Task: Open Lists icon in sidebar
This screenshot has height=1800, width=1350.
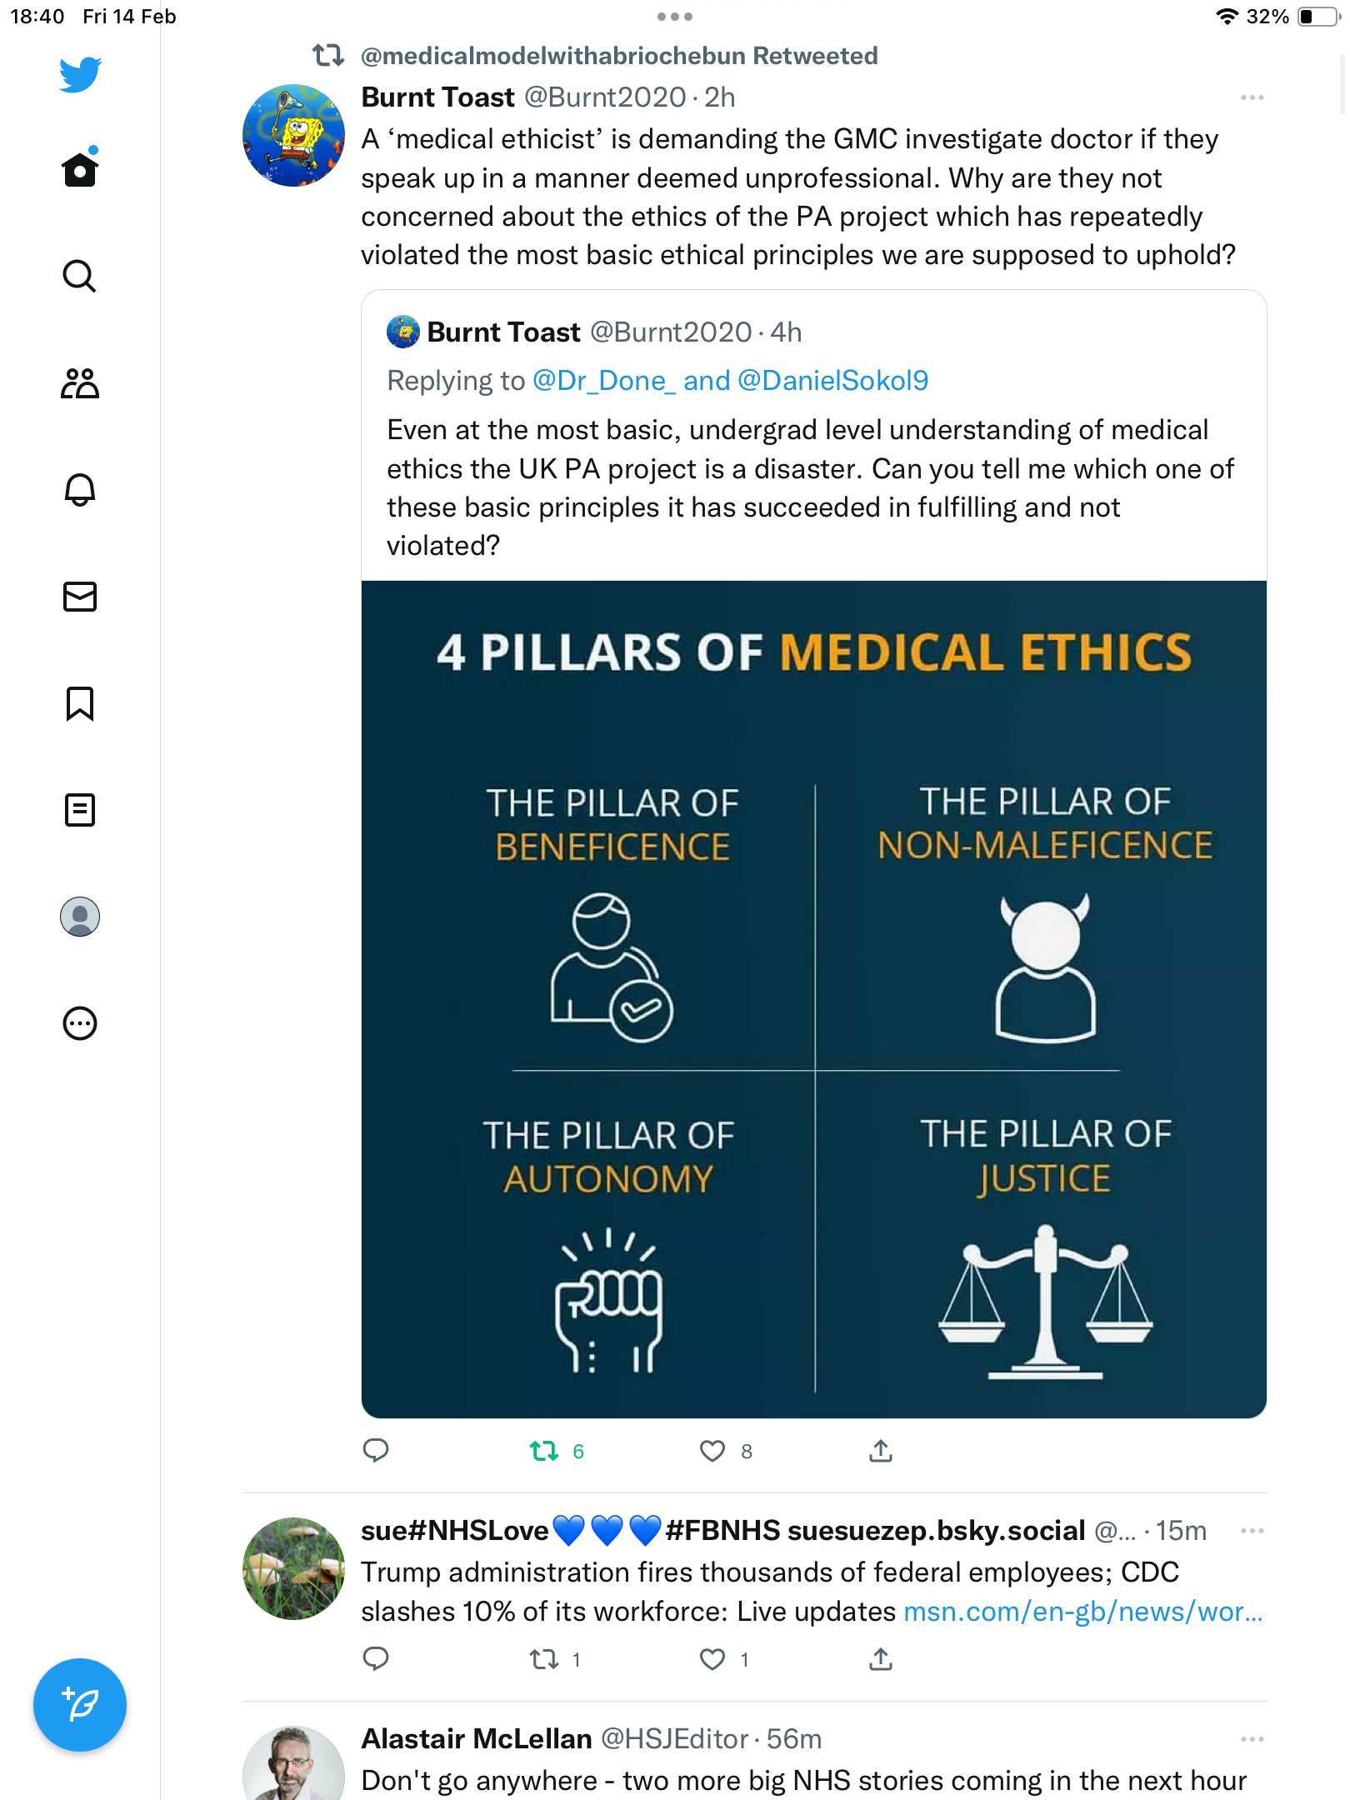Action: coord(80,810)
